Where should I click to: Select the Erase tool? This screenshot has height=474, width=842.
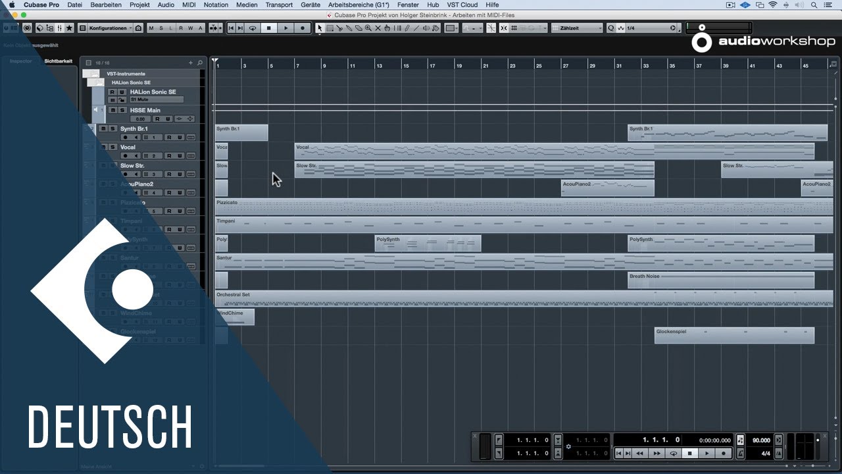coord(359,28)
